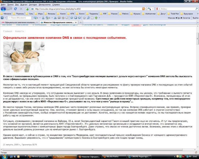Image resolution: width=199 pixels, height=159 pixels.
Task: Click the Новости breadcrumb link
Action: click(19, 31)
